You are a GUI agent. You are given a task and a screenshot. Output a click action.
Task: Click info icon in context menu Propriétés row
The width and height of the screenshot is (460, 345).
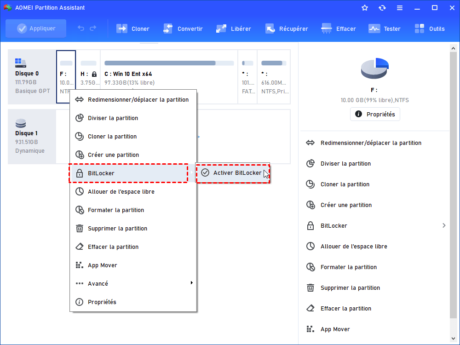[x=79, y=302]
